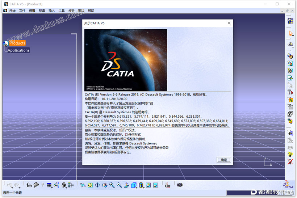Select the orange Select arrow tool
The image size is (297, 198).
point(290,33)
